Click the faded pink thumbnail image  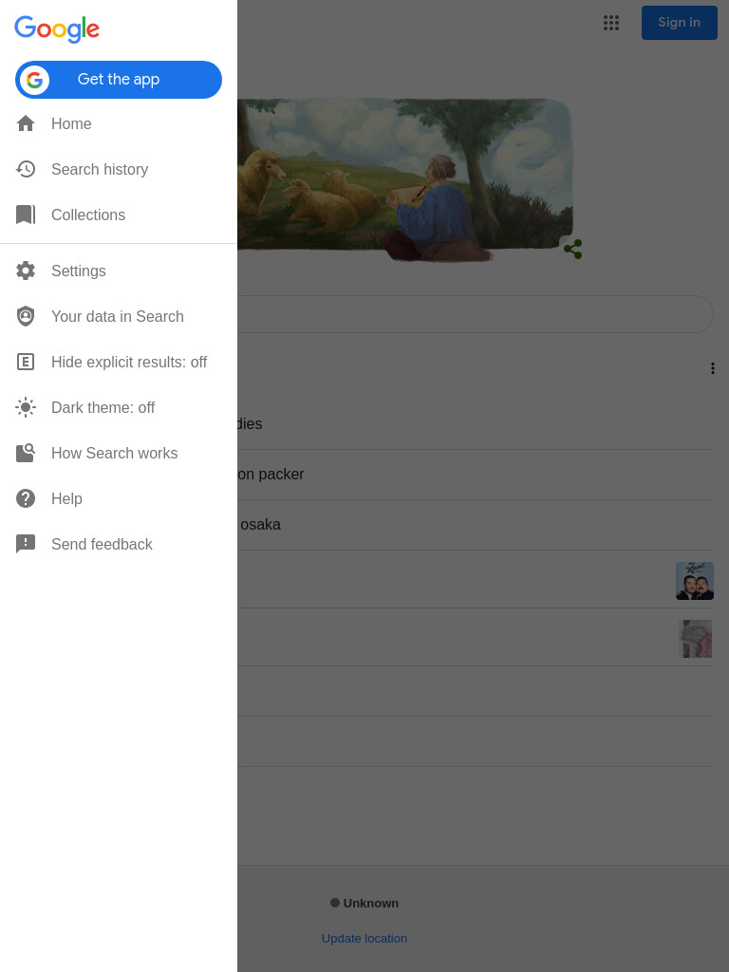coord(695,639)
